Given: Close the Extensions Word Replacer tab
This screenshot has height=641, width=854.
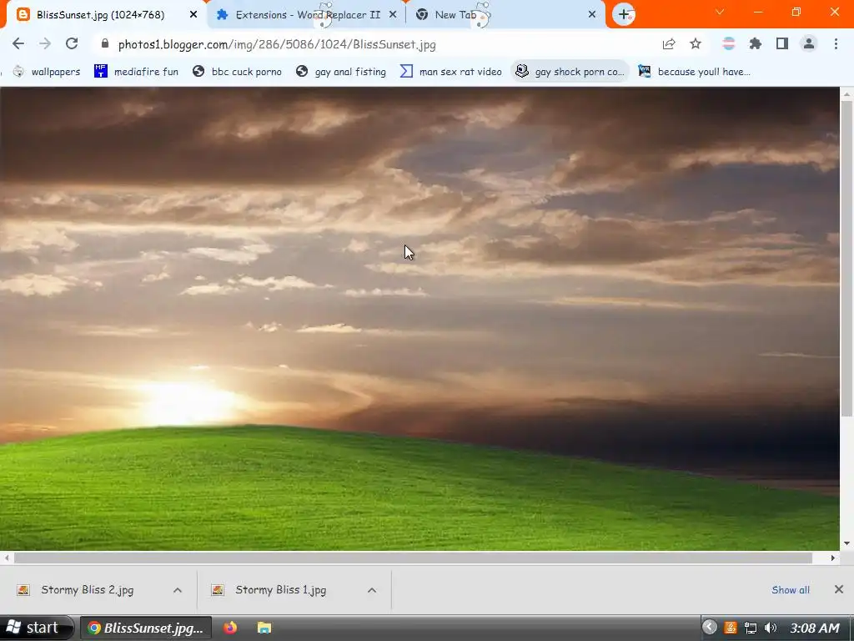Looking at the screenshot, I should point(393,15).
